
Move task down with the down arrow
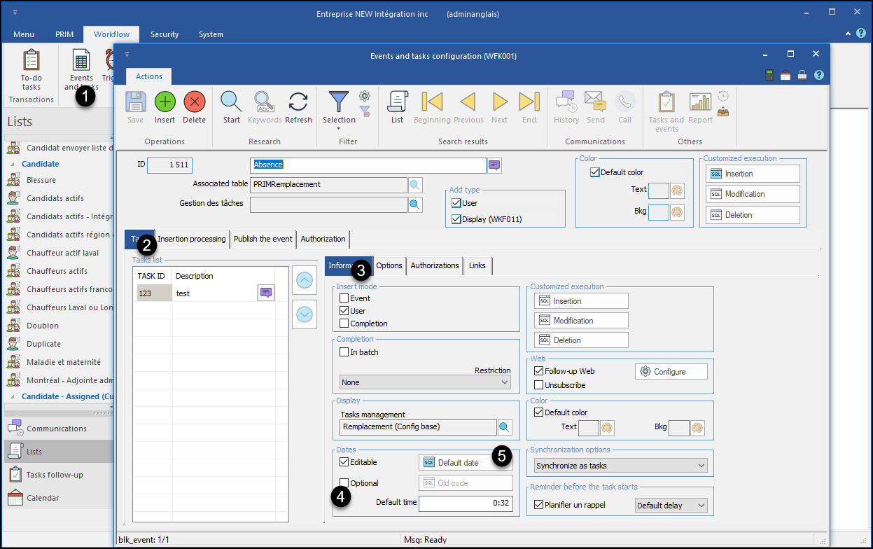click(x=303, y=314)
